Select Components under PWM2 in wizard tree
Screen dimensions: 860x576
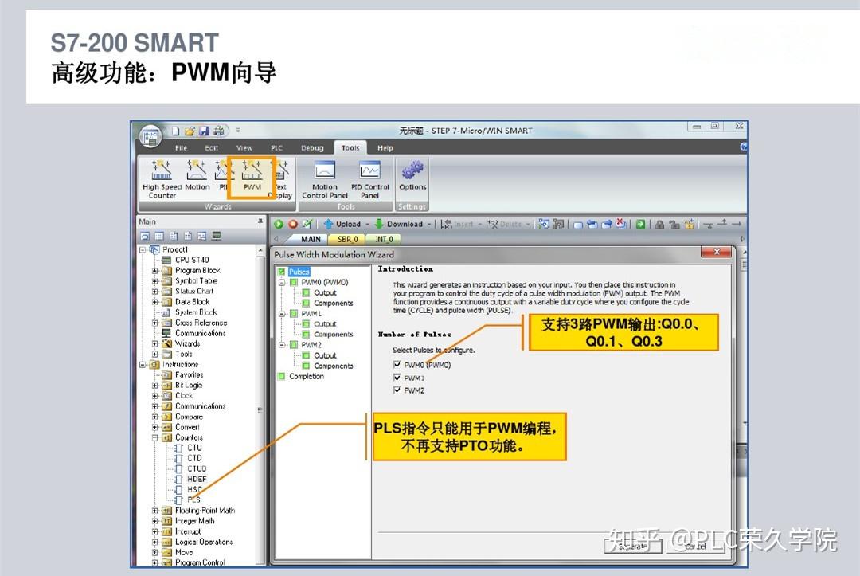click(334, 366)
